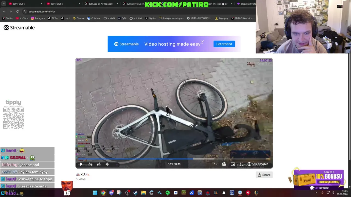Open network settings tray icon

[x=328, y=193]
